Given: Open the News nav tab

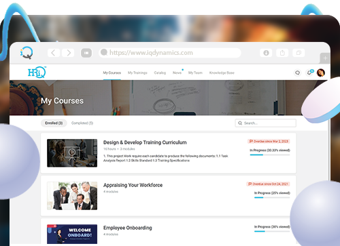Looking at the screenshot, I should click(x=177, y=73).
